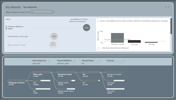This screenshot has height=100, width=176.
Task: Select the No internet service node
Action: (41, 89)
